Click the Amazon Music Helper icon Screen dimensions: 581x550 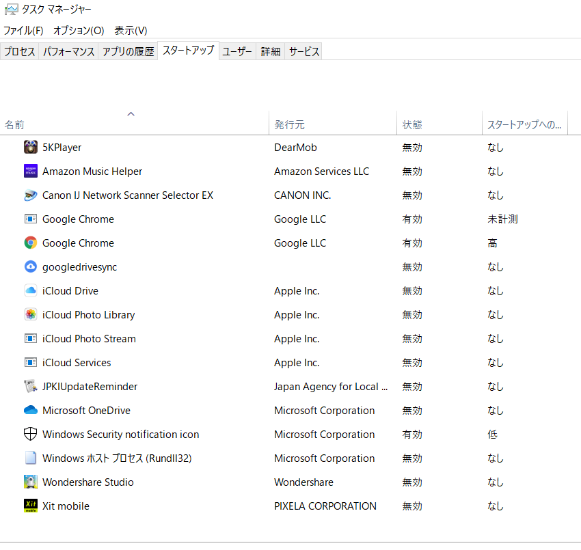click(31, 171)
